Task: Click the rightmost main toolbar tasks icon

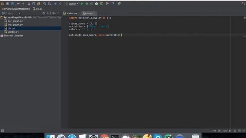Action: [x=119, y=4]
